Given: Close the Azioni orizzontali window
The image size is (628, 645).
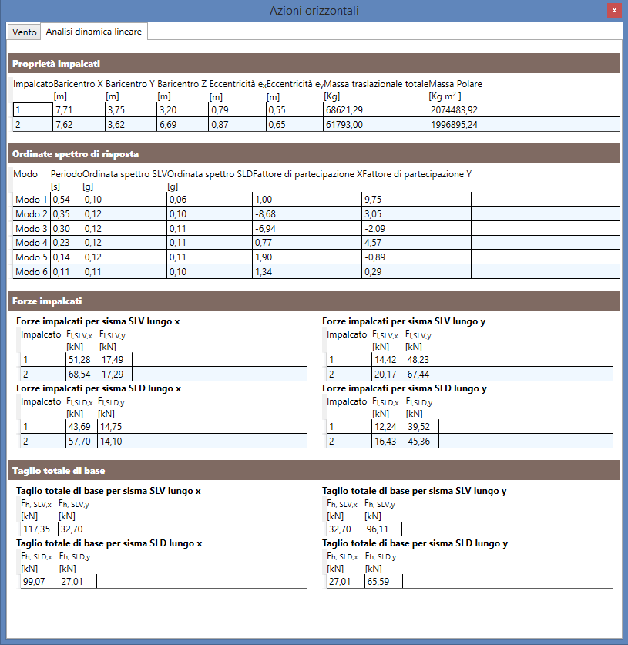Looking at the screenshot, I should (614, 10).
